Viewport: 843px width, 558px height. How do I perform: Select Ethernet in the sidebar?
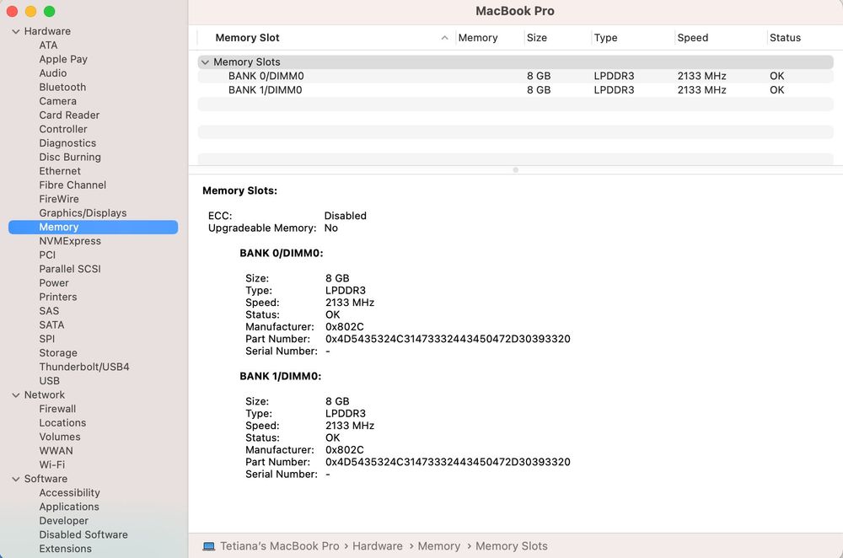[x=60, y=171]
